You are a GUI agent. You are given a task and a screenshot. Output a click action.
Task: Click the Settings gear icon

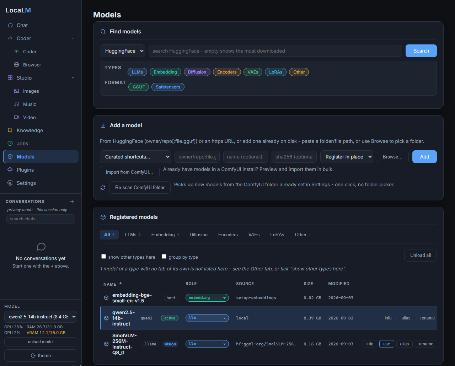pos(10,183)
